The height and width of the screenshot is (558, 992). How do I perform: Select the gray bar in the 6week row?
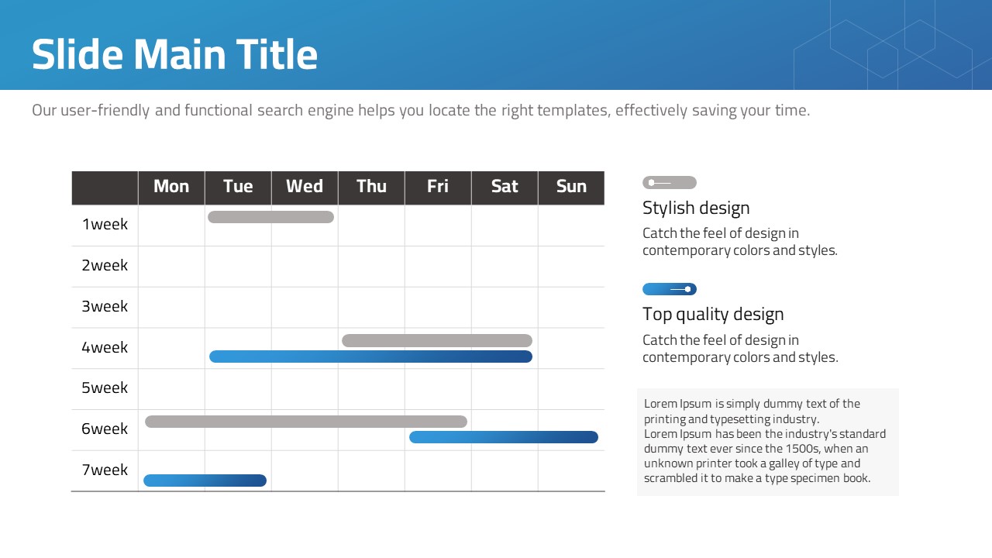(x=306, y=422)
